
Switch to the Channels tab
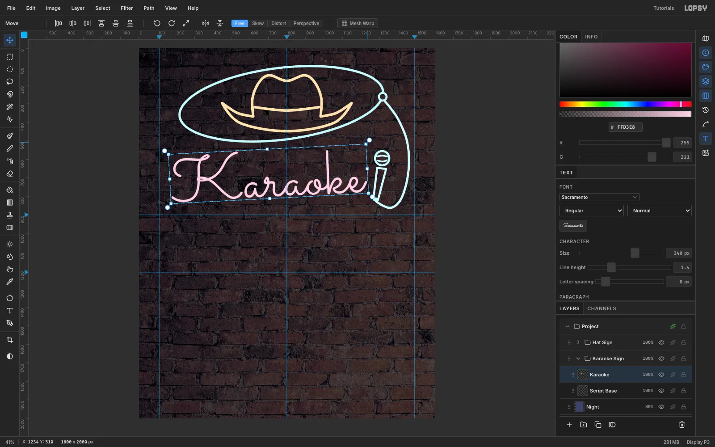(x=601, y=308)
